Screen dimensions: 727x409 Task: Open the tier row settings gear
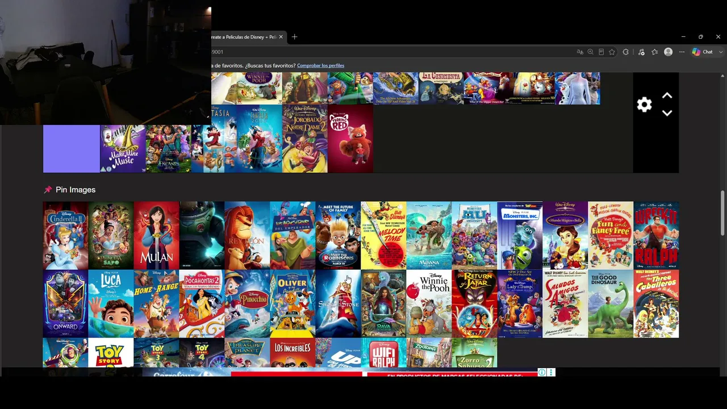click(x=644, y=105)
